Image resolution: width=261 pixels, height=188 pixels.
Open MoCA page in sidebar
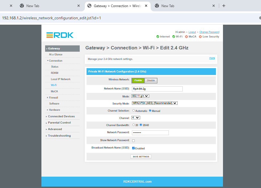coord(54,91)
